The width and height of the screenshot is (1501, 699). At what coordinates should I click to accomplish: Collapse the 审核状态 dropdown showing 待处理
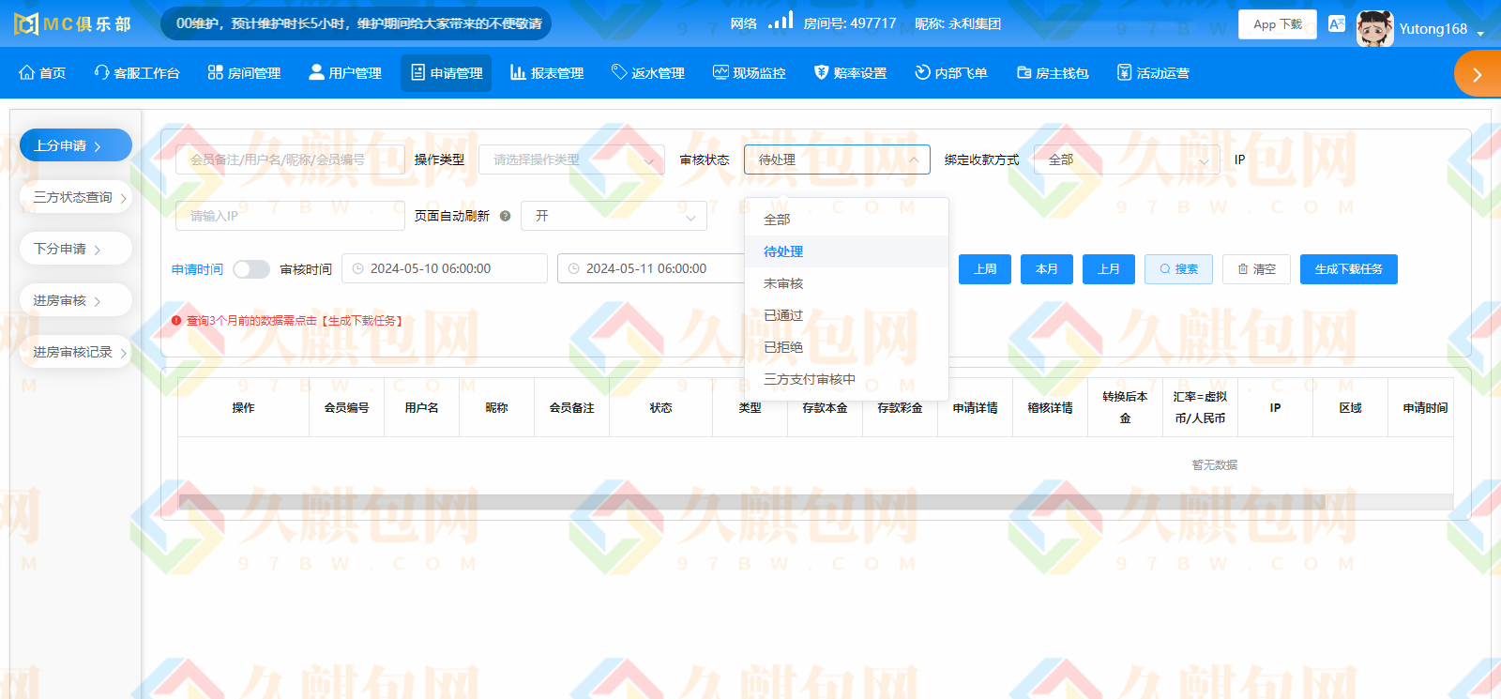point(837,160)
